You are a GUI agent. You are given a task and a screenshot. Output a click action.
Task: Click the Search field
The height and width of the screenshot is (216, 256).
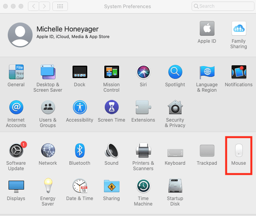click(222, 6)
